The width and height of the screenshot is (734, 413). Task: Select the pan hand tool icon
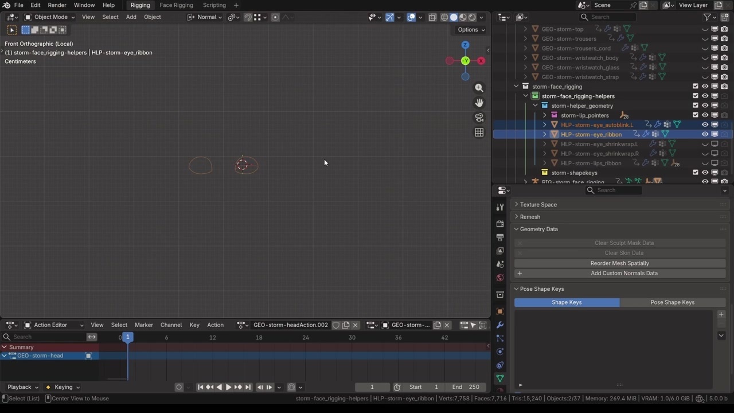tap(479, 103)
